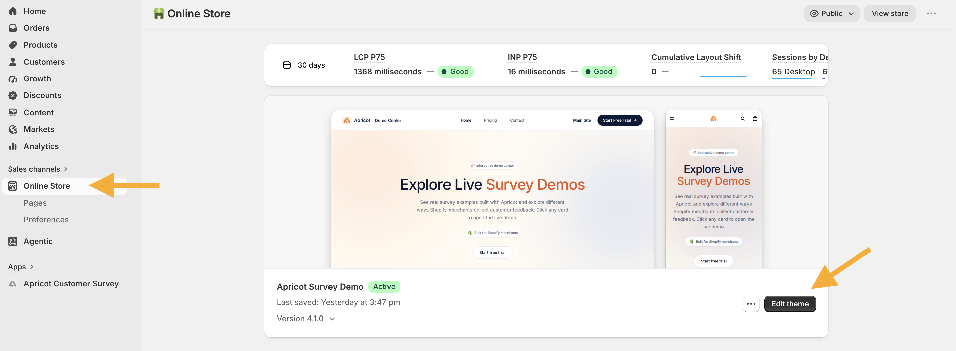The image size is (956, 351).
Task: Click the Products tag icon
Action: pos(13,45)
